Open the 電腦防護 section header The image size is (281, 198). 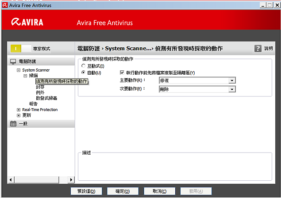[42, 61]
